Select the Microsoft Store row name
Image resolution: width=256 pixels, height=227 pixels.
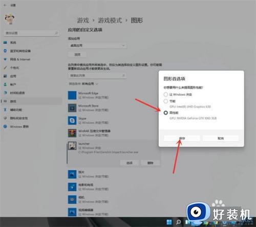click(89, 106)
